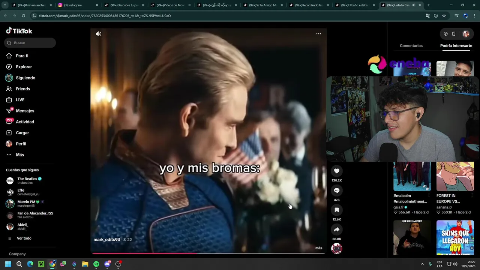Switch to the Comentarios tab

(411, 46)
